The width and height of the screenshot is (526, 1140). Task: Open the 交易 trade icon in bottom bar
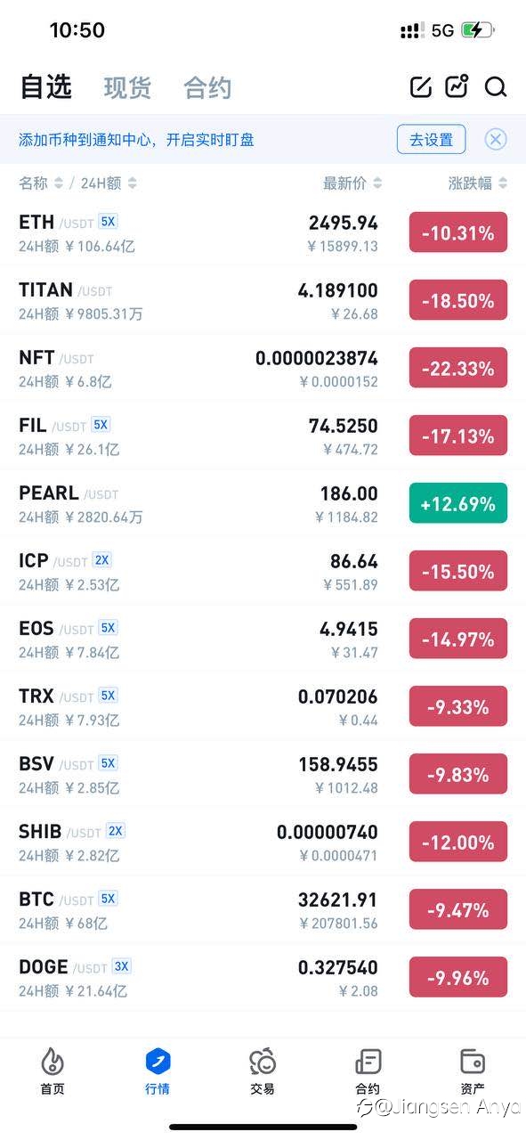pos(263,1061)
